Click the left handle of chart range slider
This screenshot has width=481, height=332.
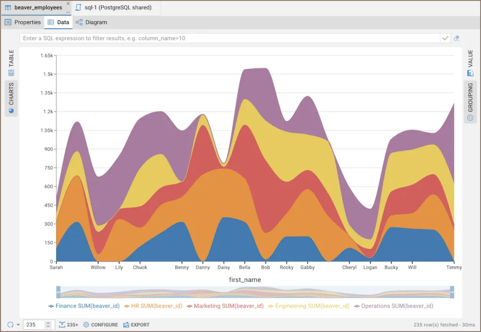[x=58, y=292]
